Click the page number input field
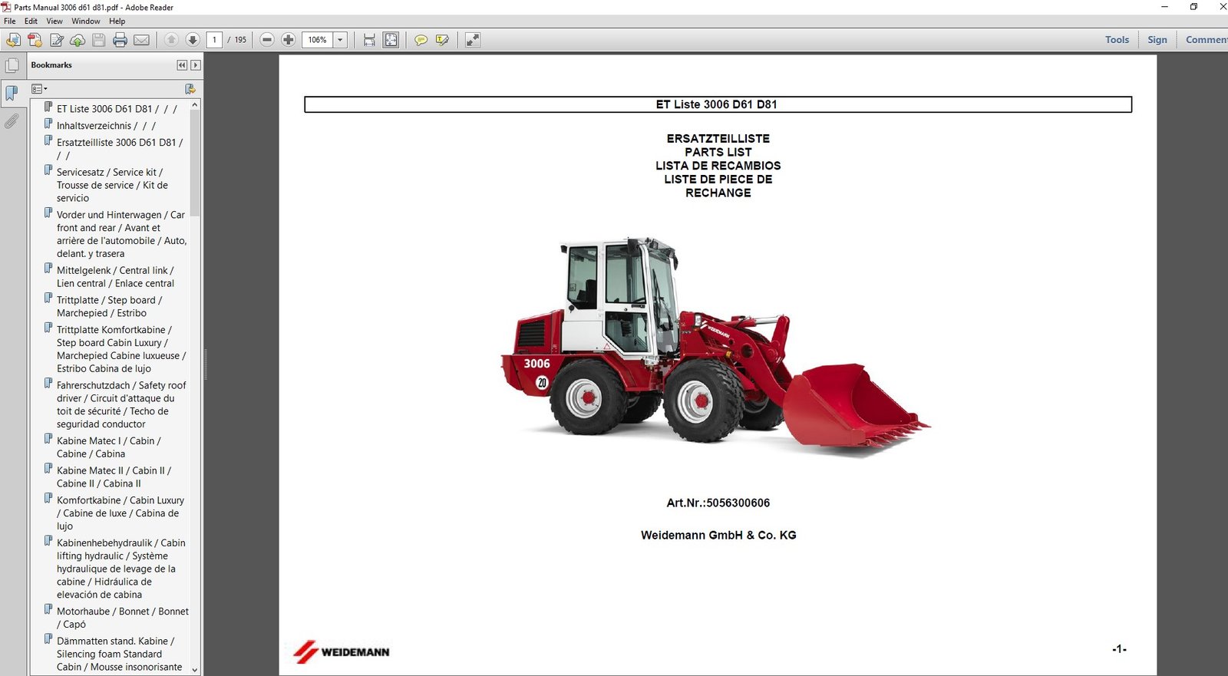This screenshot has height=676, width=1228. click(214, 40)
